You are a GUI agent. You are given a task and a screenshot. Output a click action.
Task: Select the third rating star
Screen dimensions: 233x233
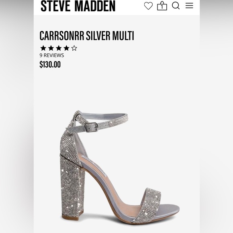pyautogui.click(x=59, y=48)
